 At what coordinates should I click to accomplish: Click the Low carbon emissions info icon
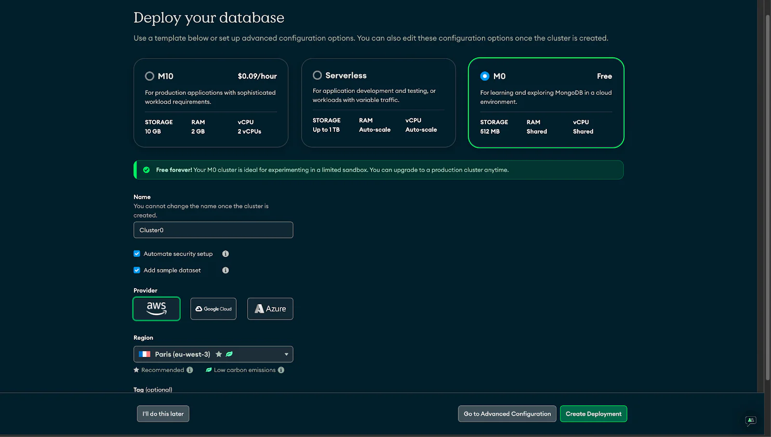(281, 370)
